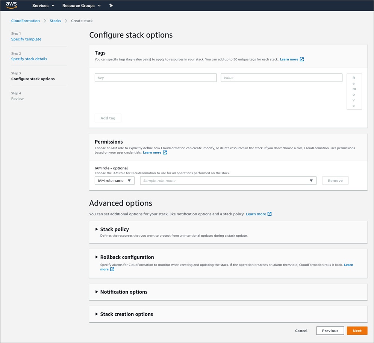Image resolution: width=374 pixels, height=343 pixels.
Task: Open the Resource Groups menu
Action: (81, 6)
